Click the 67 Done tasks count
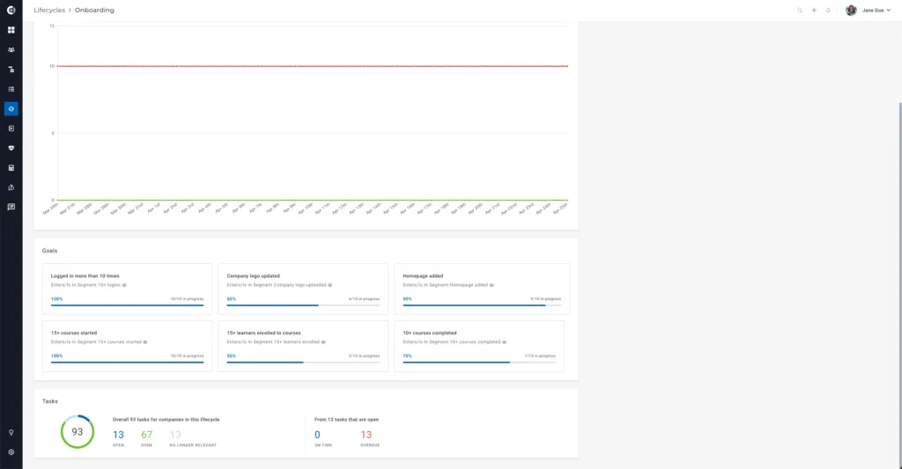 coord(147,435)
